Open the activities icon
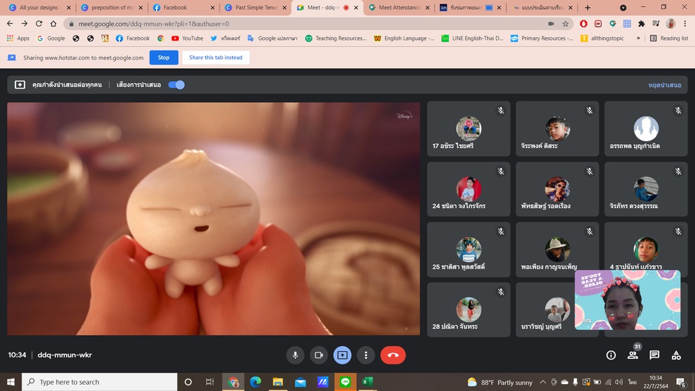The height and width of the screenshot is (391, 695). pos(676,355)
